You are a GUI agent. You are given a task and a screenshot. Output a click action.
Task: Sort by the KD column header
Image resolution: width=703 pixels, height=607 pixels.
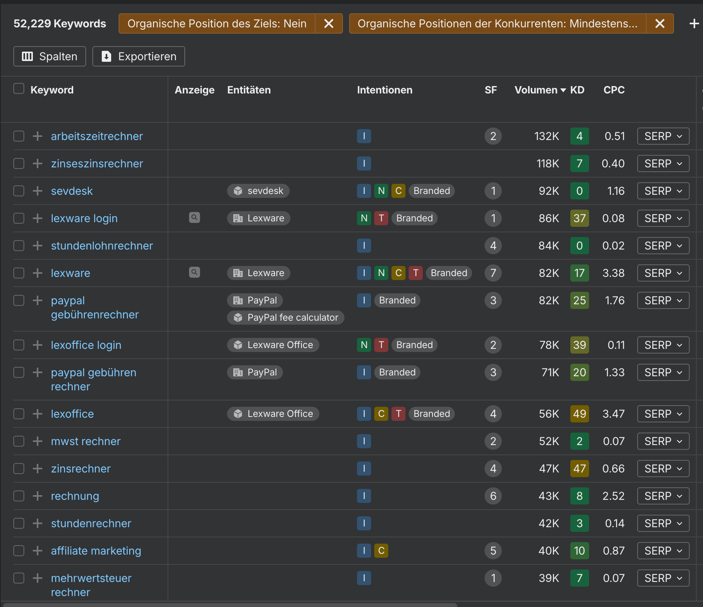tap(577, 90)
